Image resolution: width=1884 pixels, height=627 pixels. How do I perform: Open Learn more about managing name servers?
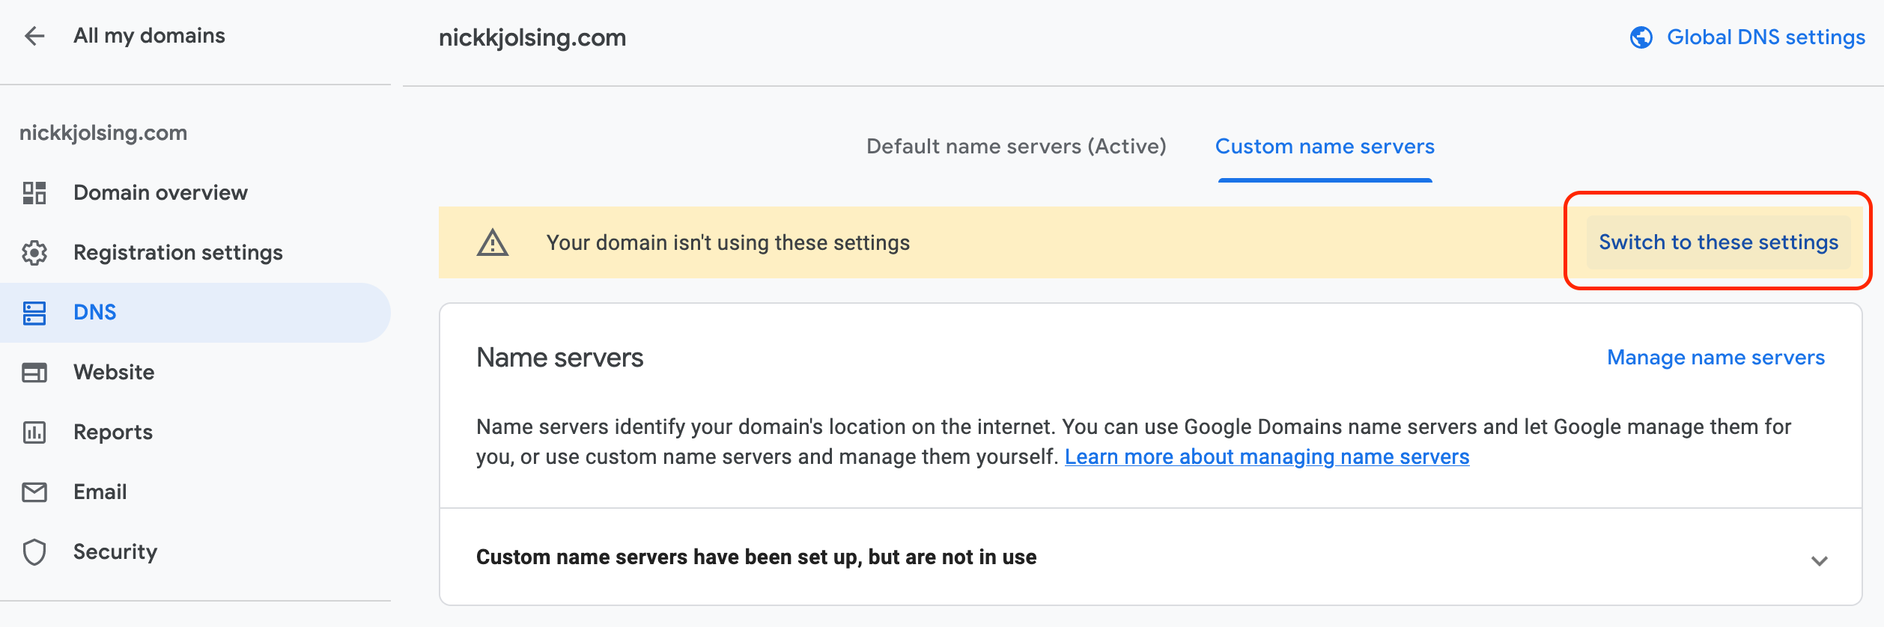pyautogui.click(x=1267, y=457)
